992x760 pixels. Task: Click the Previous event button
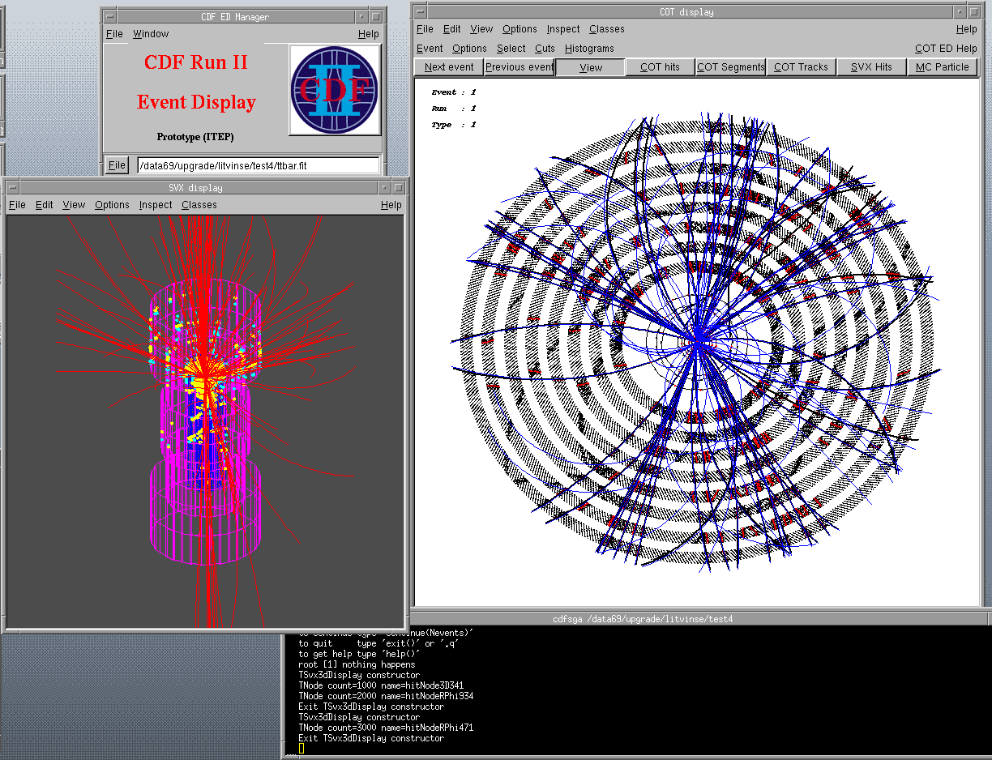520,67
